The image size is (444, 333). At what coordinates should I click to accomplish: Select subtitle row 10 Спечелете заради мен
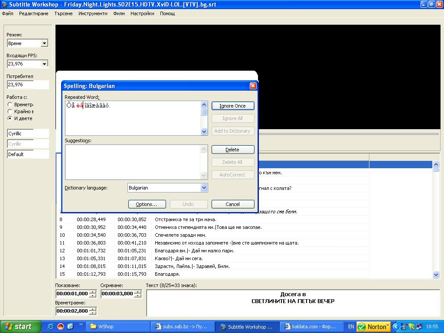[x=213, y=235]
